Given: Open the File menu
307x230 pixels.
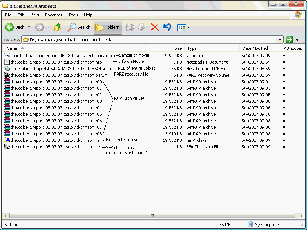Looking at the screenshot, I should tap(8, 15).
